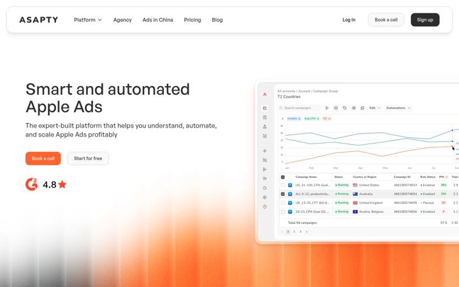Go to Pricing page

pyautogui.click(x=193, y=20)
